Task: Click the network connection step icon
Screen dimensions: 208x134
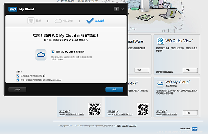Action: (31, 21)
